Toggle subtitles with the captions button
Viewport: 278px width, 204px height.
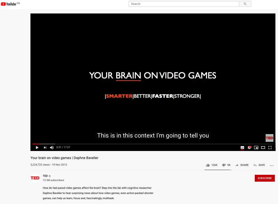click(242, 148)
